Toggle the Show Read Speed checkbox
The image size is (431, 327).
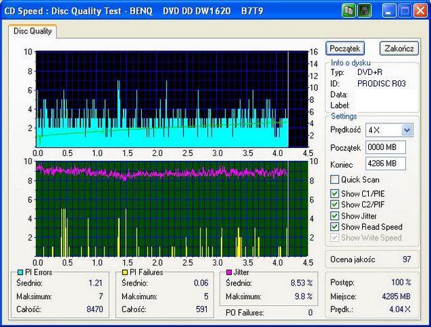(x=335, y=227)
